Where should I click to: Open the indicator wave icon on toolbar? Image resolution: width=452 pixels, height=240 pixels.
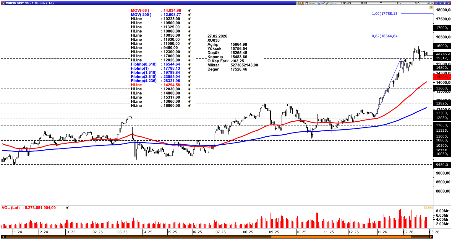335,2
